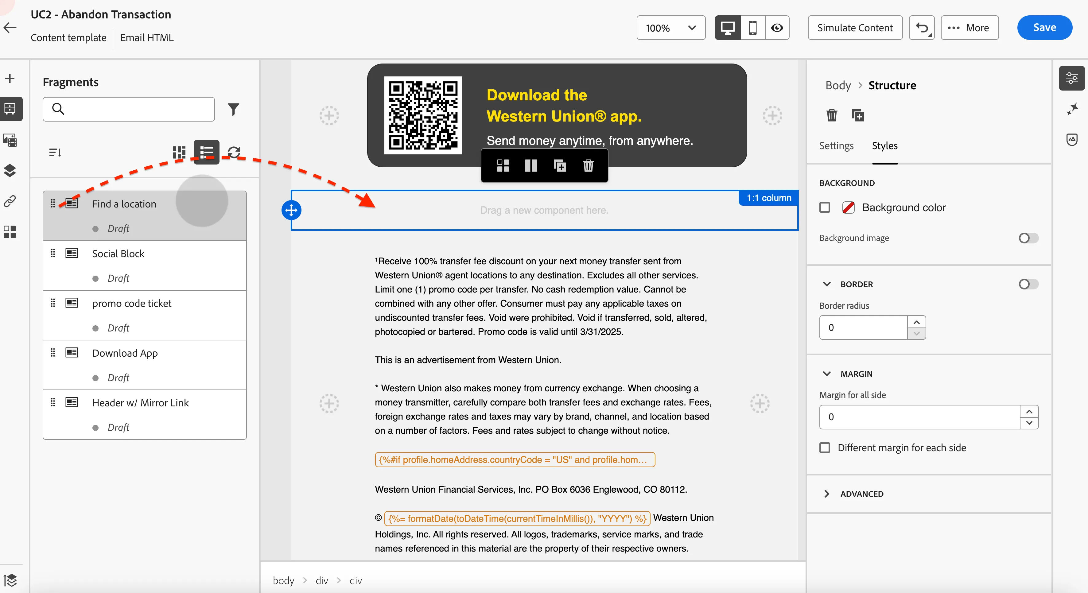Open the layers tree icon in sidebar
Viewport: 1088px width, 593px height.
click(x=10, y=171)
